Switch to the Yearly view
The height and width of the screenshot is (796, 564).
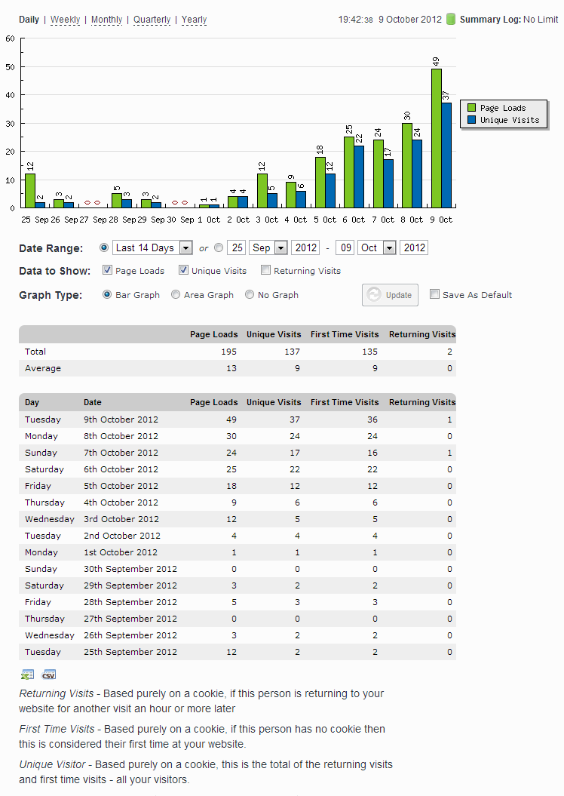194,20
